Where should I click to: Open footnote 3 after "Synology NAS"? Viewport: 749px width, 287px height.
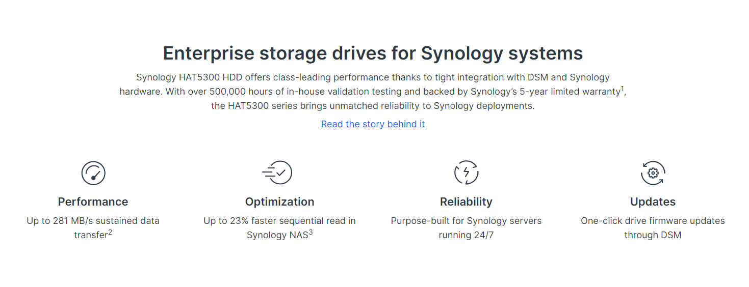coord(311,233)
